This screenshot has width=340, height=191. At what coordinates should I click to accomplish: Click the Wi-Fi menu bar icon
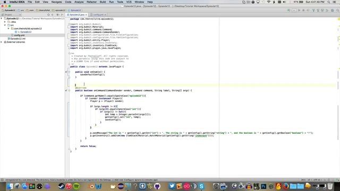click(x=269, y=2)
